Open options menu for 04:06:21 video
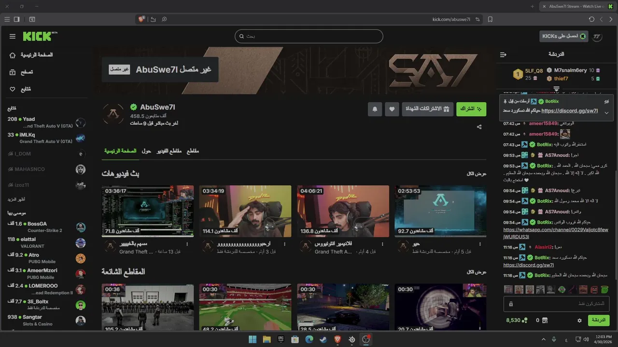618x347 pixels. (382, 244)
